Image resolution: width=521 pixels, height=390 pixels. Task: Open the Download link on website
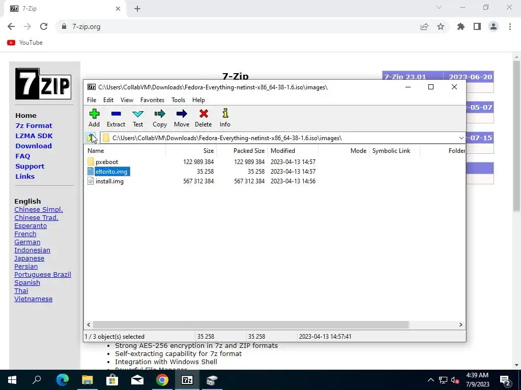(34, 146)
